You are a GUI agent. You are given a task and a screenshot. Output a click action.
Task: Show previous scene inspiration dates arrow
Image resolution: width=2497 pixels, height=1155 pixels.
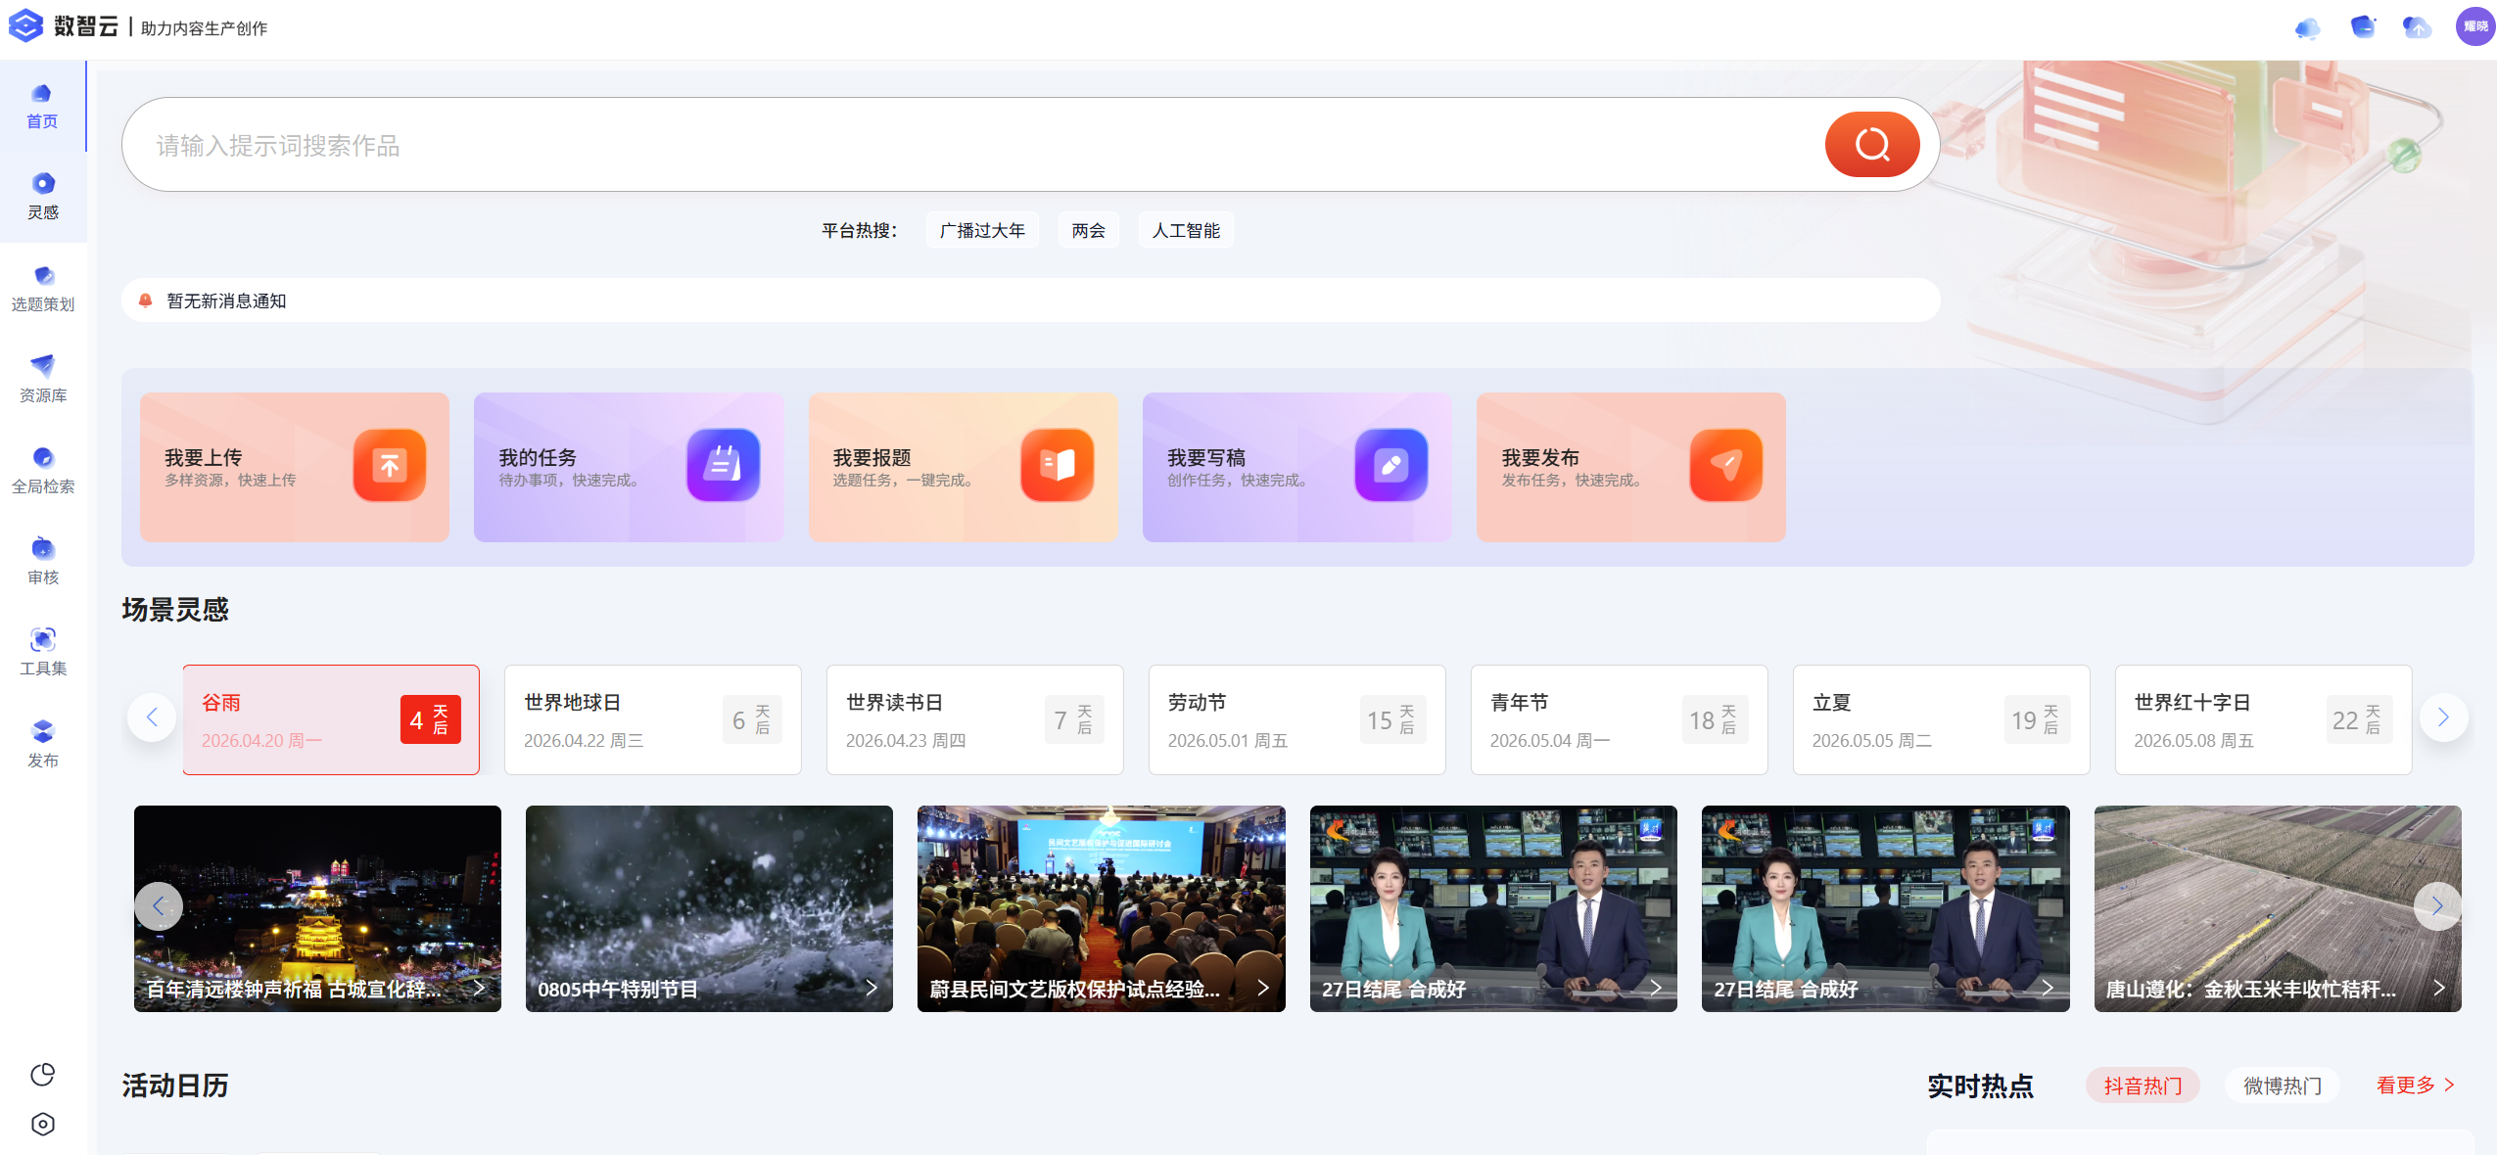click(152, 717)
